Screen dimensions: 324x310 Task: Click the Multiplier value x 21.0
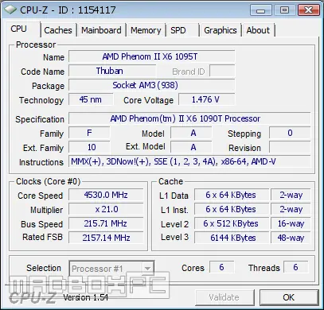(x=106, y=209)
